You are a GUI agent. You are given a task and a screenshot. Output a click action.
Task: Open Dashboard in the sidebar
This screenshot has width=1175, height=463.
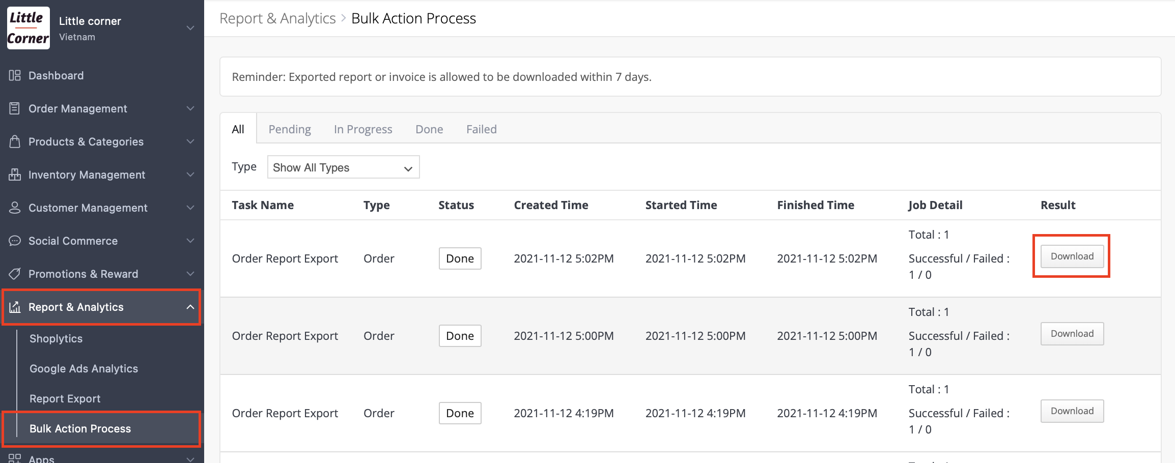pos(56,75)
